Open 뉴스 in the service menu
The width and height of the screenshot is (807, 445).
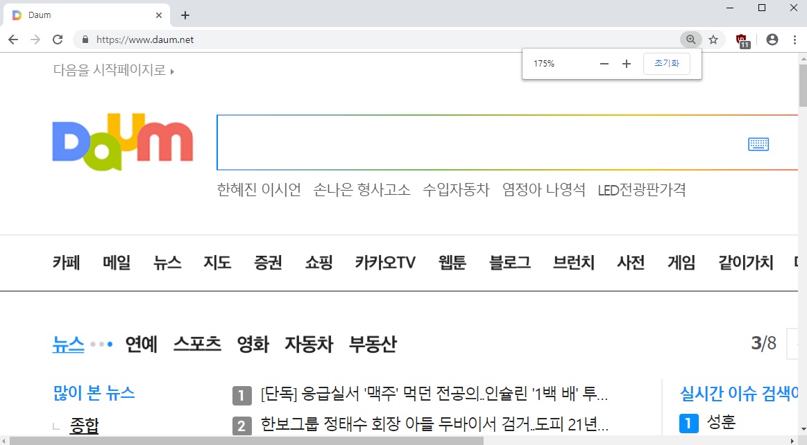click(167, 263)
